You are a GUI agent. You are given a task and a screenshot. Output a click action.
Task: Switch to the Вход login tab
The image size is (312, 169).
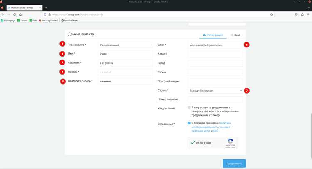coord(235,35)
